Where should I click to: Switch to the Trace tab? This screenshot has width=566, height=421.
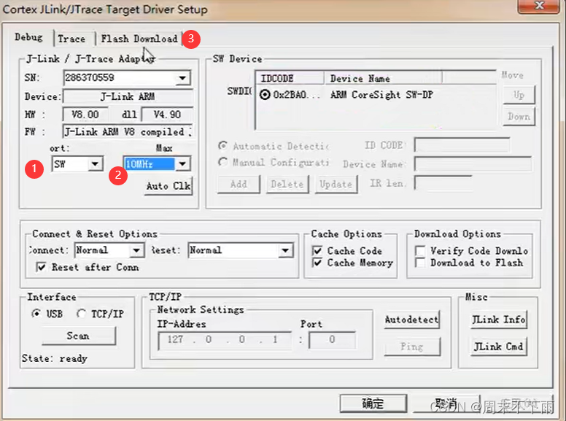tap(71, 39)
